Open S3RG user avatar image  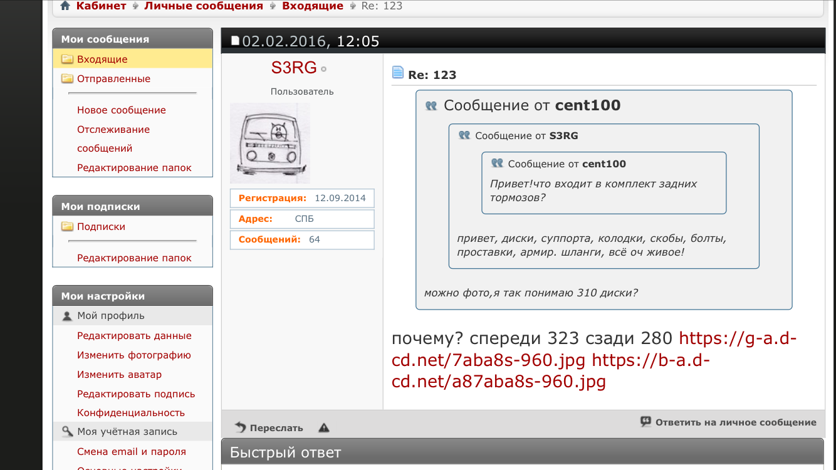click(270, 144)
